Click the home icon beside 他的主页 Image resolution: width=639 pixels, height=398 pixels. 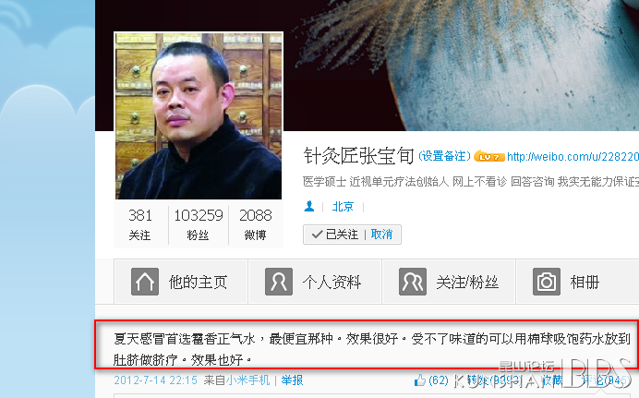pyautogui.click(x=145, y=282)
